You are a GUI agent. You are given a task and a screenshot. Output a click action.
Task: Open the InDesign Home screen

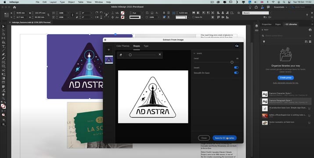[x=14, y=7]
